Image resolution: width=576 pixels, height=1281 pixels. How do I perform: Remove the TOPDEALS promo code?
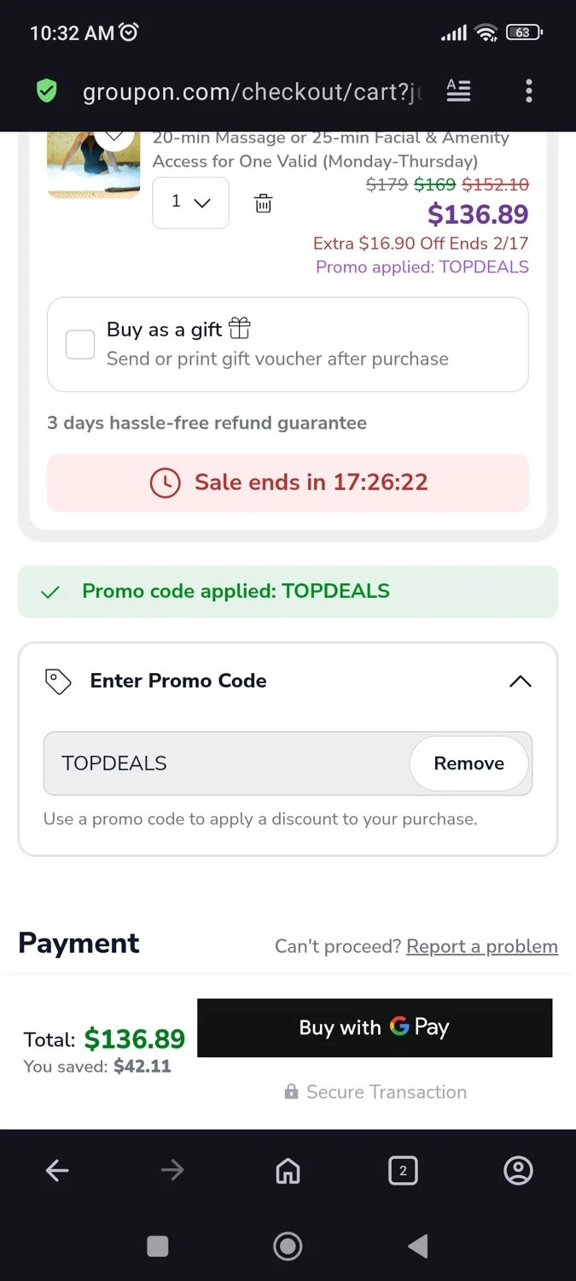click(468, 763)
